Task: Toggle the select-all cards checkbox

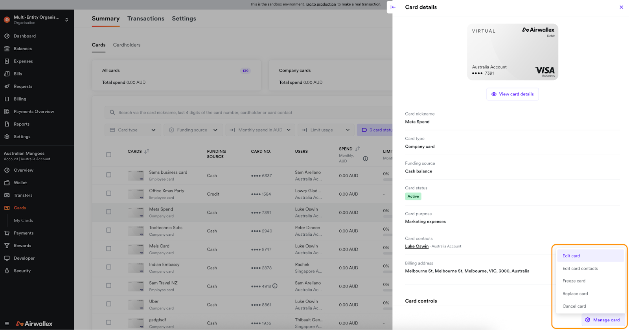Action: click(109, 155)
